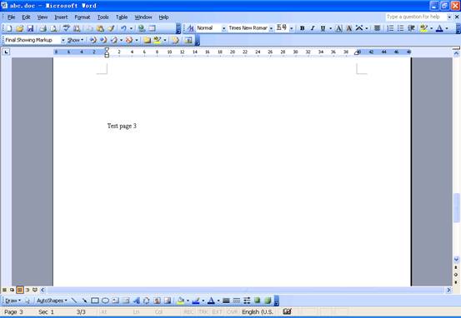Select the Arrow drawing tool
Viewport: 461px width, 318px height.
tap(84, 301)
